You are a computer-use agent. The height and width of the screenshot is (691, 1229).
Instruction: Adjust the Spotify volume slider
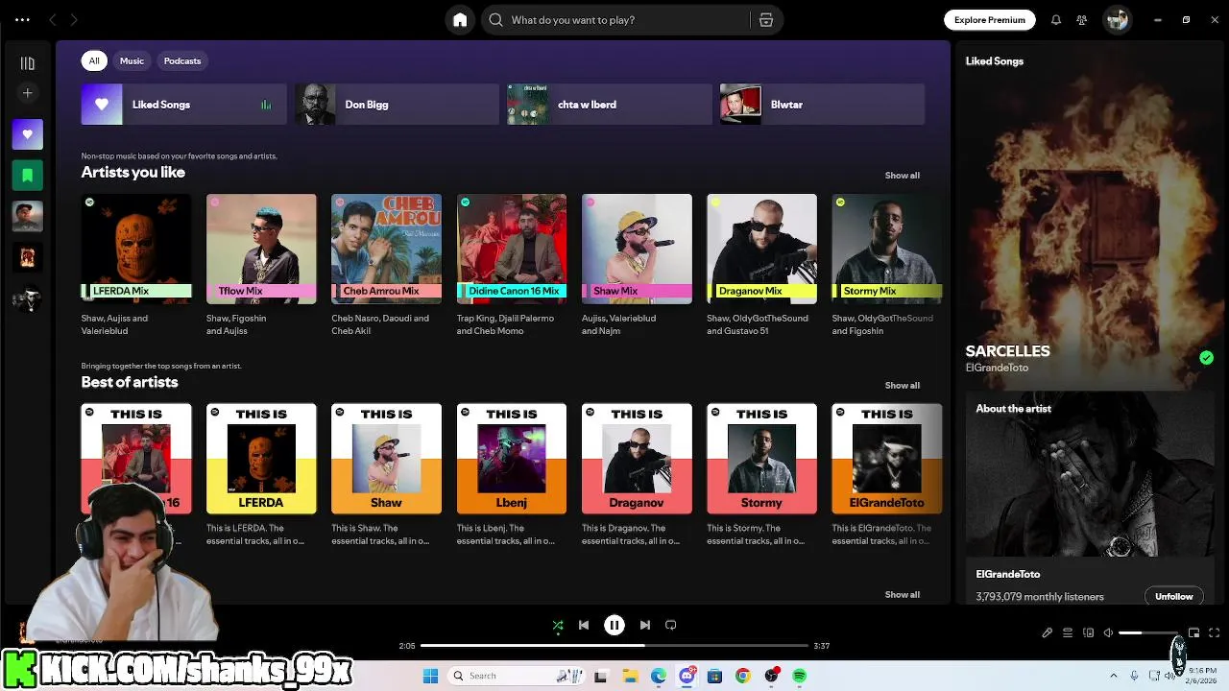(x=1148, y=633)
